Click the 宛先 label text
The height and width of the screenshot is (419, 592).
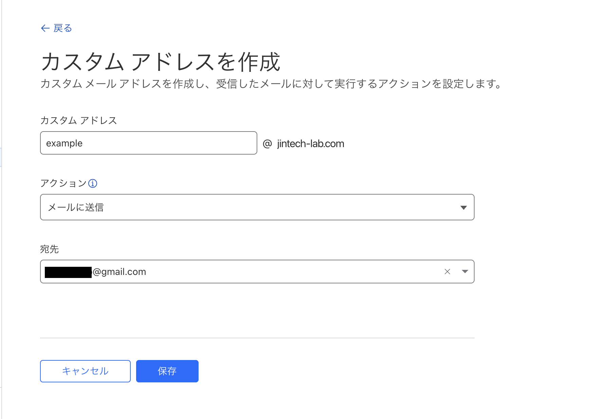click(50, 249)
